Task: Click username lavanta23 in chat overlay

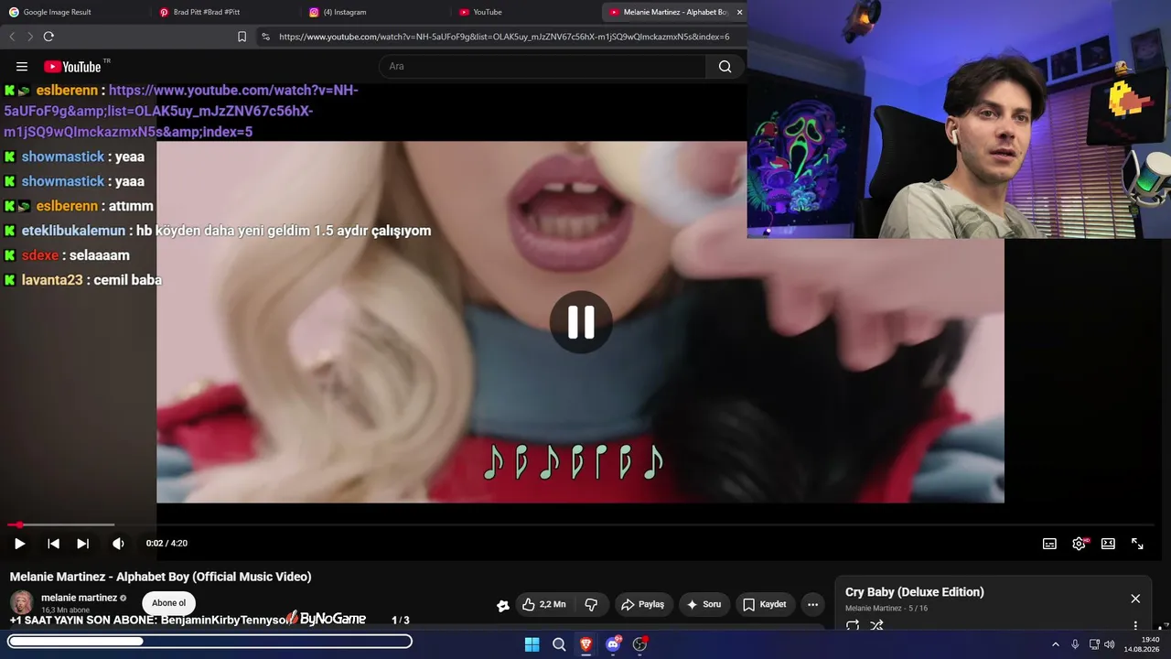Action: [x=52, y=280]
